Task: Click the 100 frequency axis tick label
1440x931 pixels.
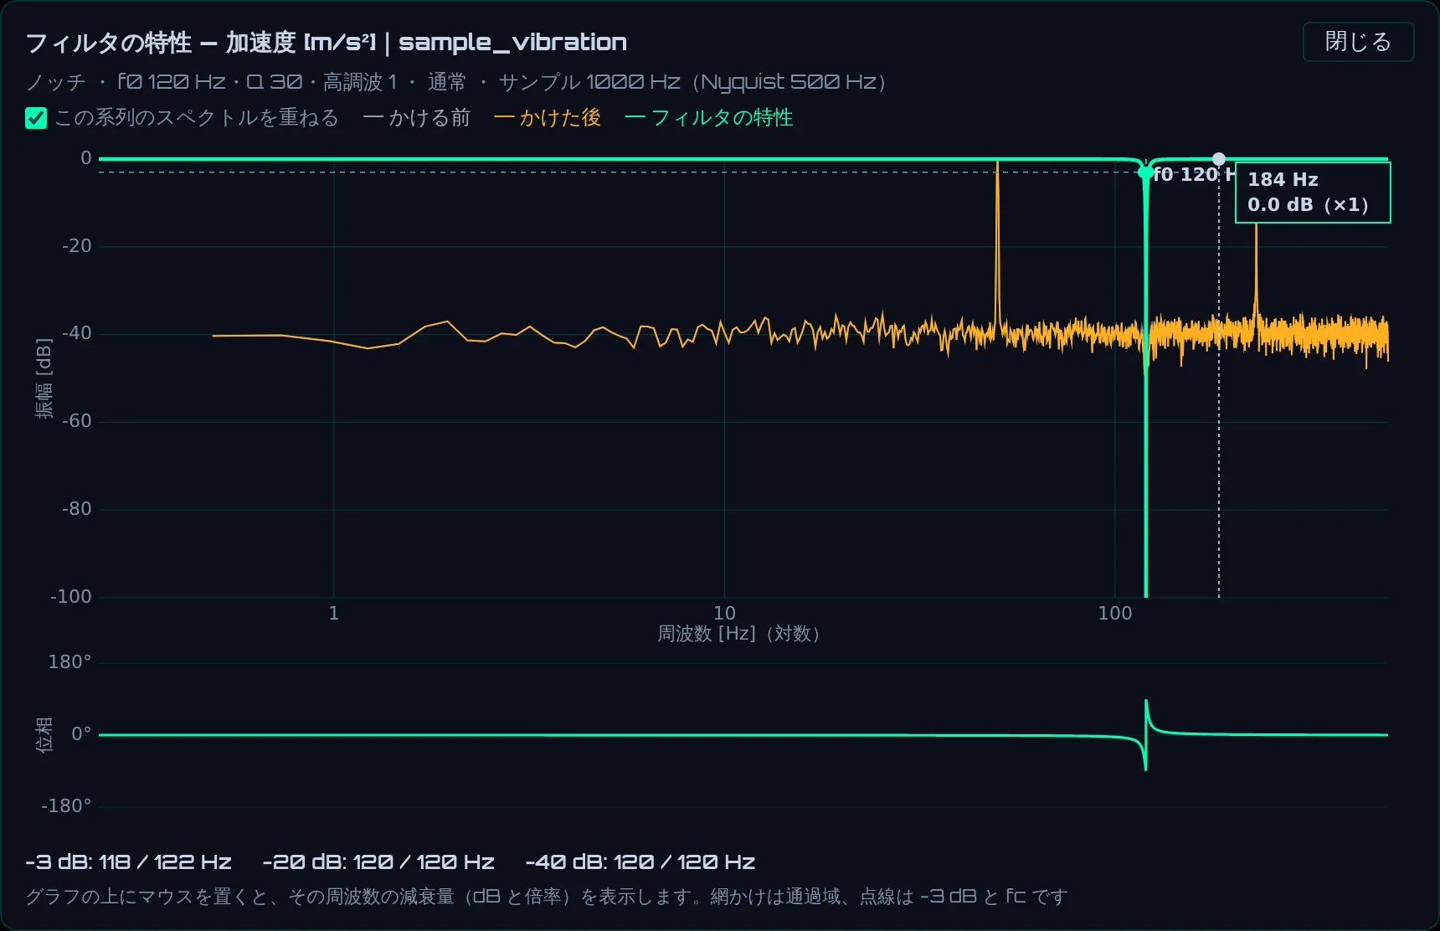Action: tap(1115, 614)
